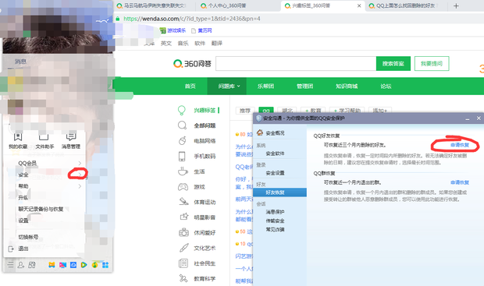Open the QQ音乐 green-yellow icon in QQ bar

tap(94, 265)
